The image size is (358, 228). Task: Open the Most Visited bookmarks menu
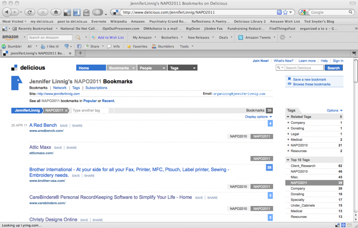click(x=14, y=21)
